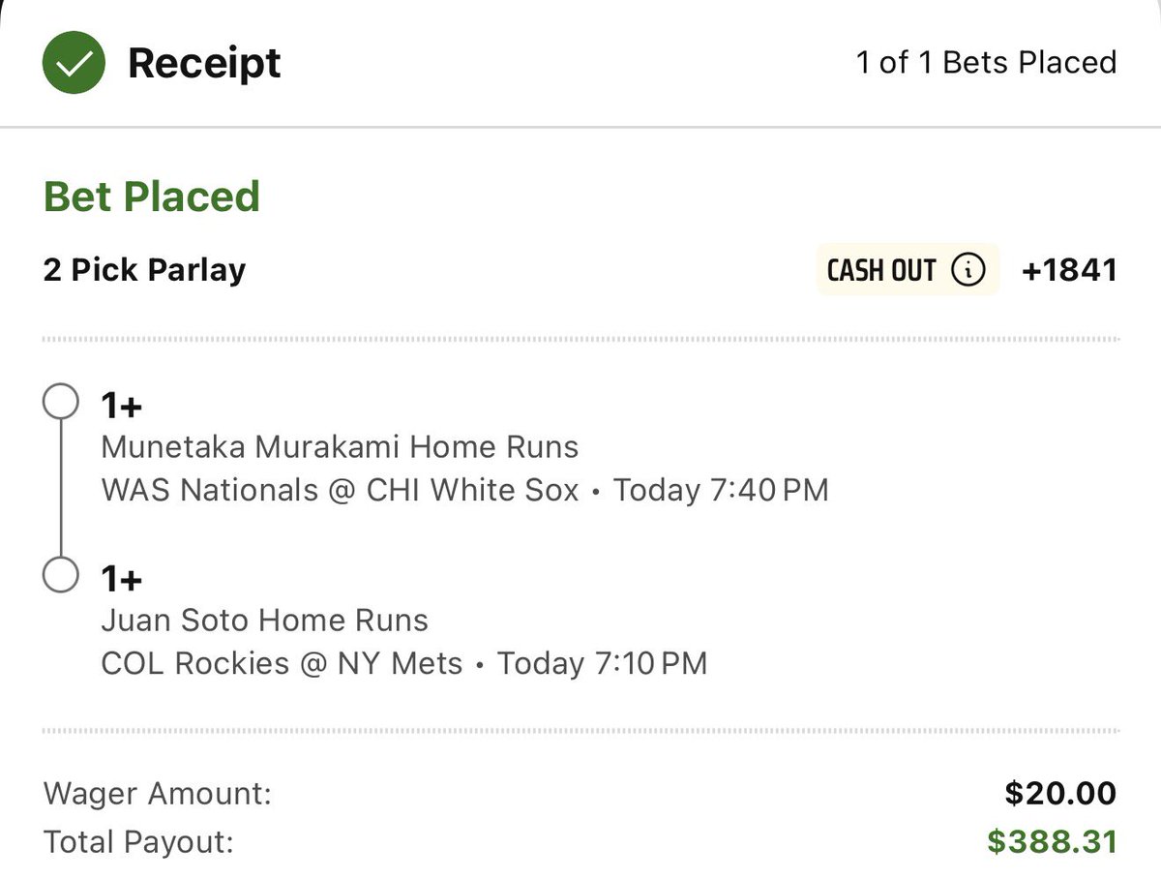The height and width of the screenshot is (879, 1161).
Task: Click the Today 7:10 PM game time
Action: 602,663
